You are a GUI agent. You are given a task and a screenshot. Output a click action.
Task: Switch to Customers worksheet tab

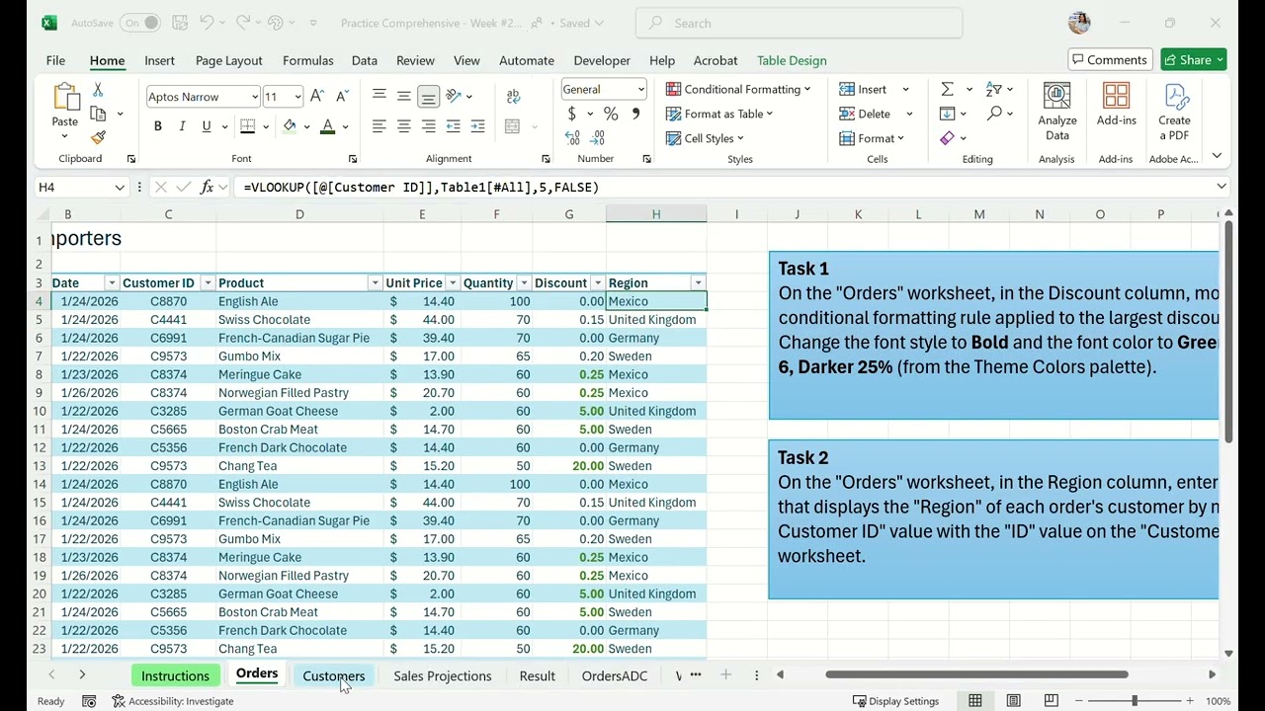pyautogui.click(x=334, y=675)
